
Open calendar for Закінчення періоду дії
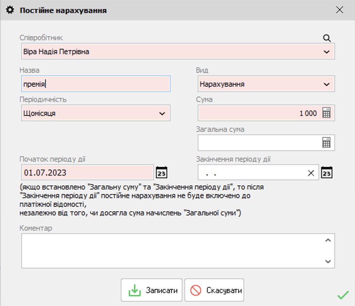click(x=327, y=173)
